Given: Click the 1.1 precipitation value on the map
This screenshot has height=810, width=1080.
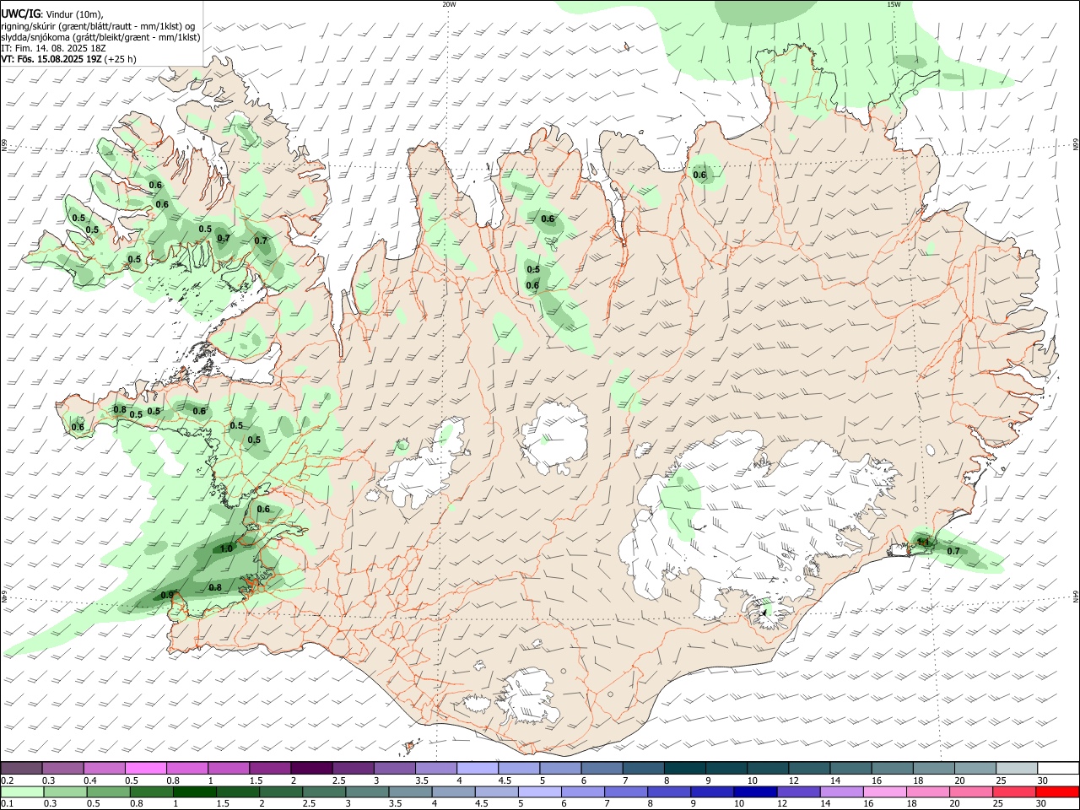Looking at the screenshot, I should pyautogui.click(x=922, y=542).
